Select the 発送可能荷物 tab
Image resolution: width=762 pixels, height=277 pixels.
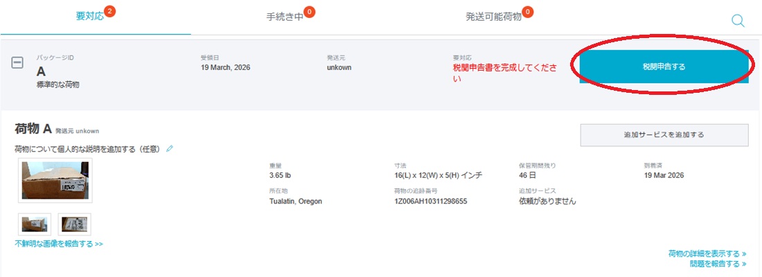(493, 17)
